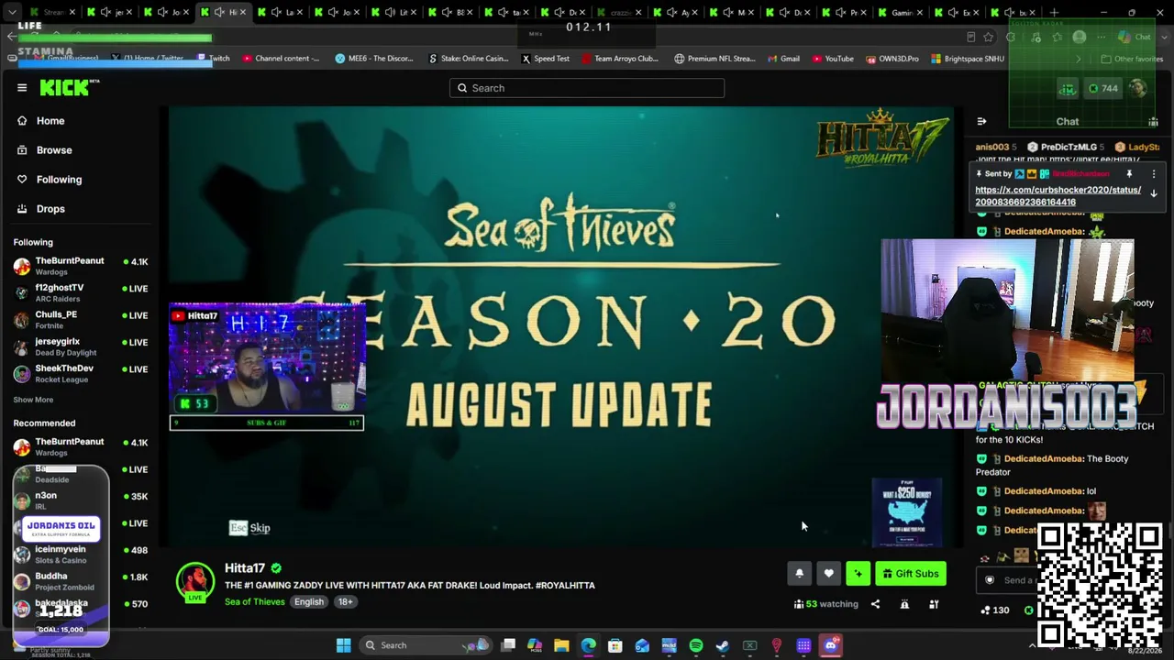Open the x.com curbshocker2020 pinned link
Viewport: 1174px width, 660px height.
point(1058,196)
